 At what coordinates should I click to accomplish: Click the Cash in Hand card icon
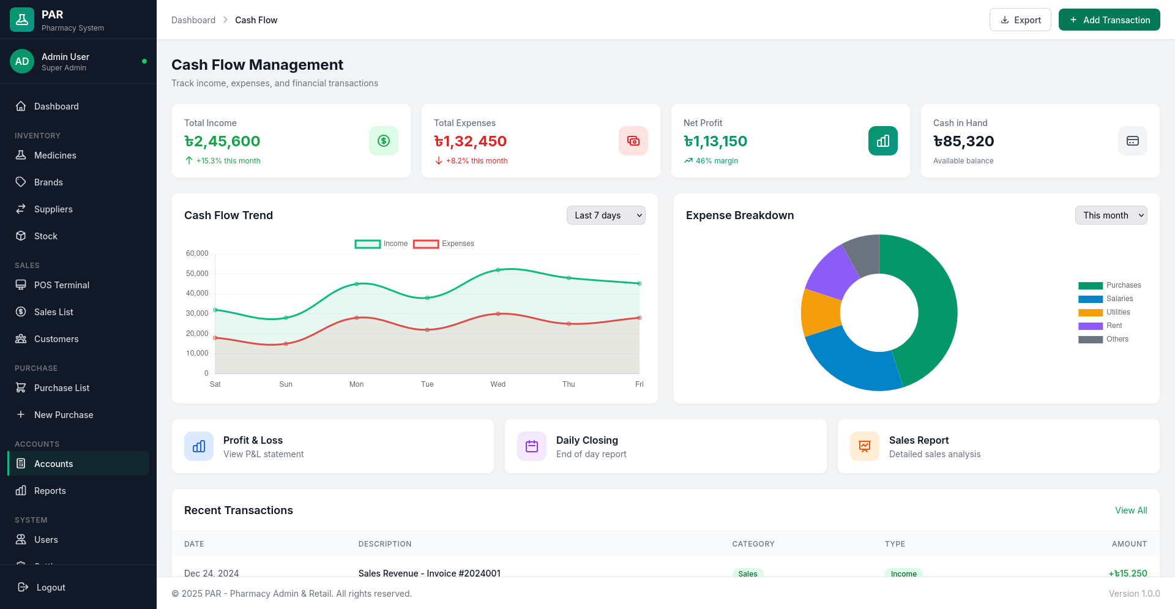[x=1132, y=141]
